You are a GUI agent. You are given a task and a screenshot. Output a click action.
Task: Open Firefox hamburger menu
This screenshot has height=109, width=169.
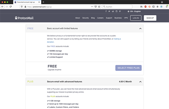coord(166,7)
